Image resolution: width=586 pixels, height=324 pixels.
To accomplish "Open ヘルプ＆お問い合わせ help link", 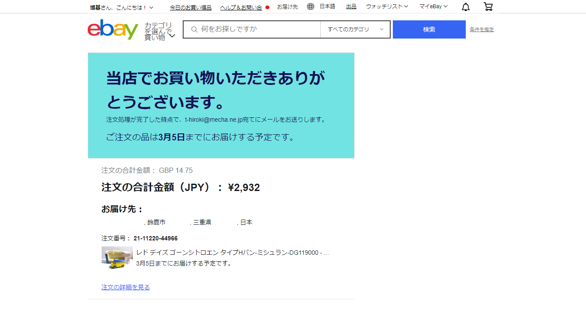I will [241, 7].
